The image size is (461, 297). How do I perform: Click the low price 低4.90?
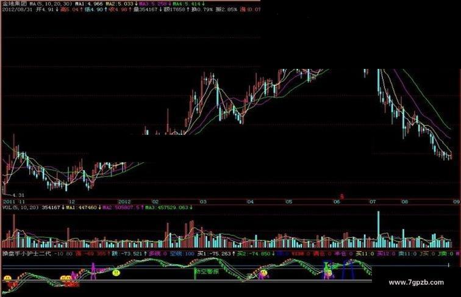tap(94, 10)
